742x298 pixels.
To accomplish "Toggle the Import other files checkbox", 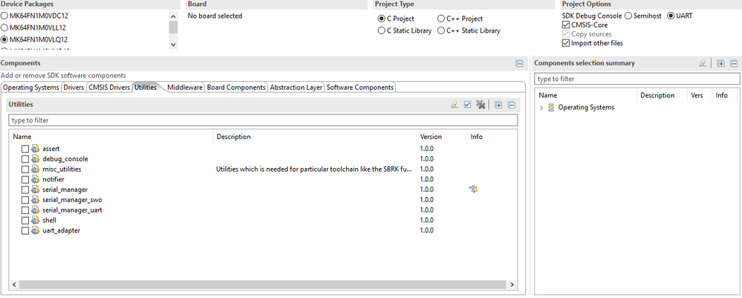I will (x=566, y=43).
